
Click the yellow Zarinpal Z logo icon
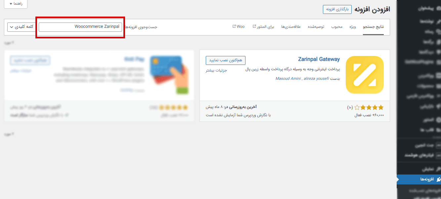click(365, 75)
